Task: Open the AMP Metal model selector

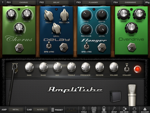Action: (x=16, y=110)
